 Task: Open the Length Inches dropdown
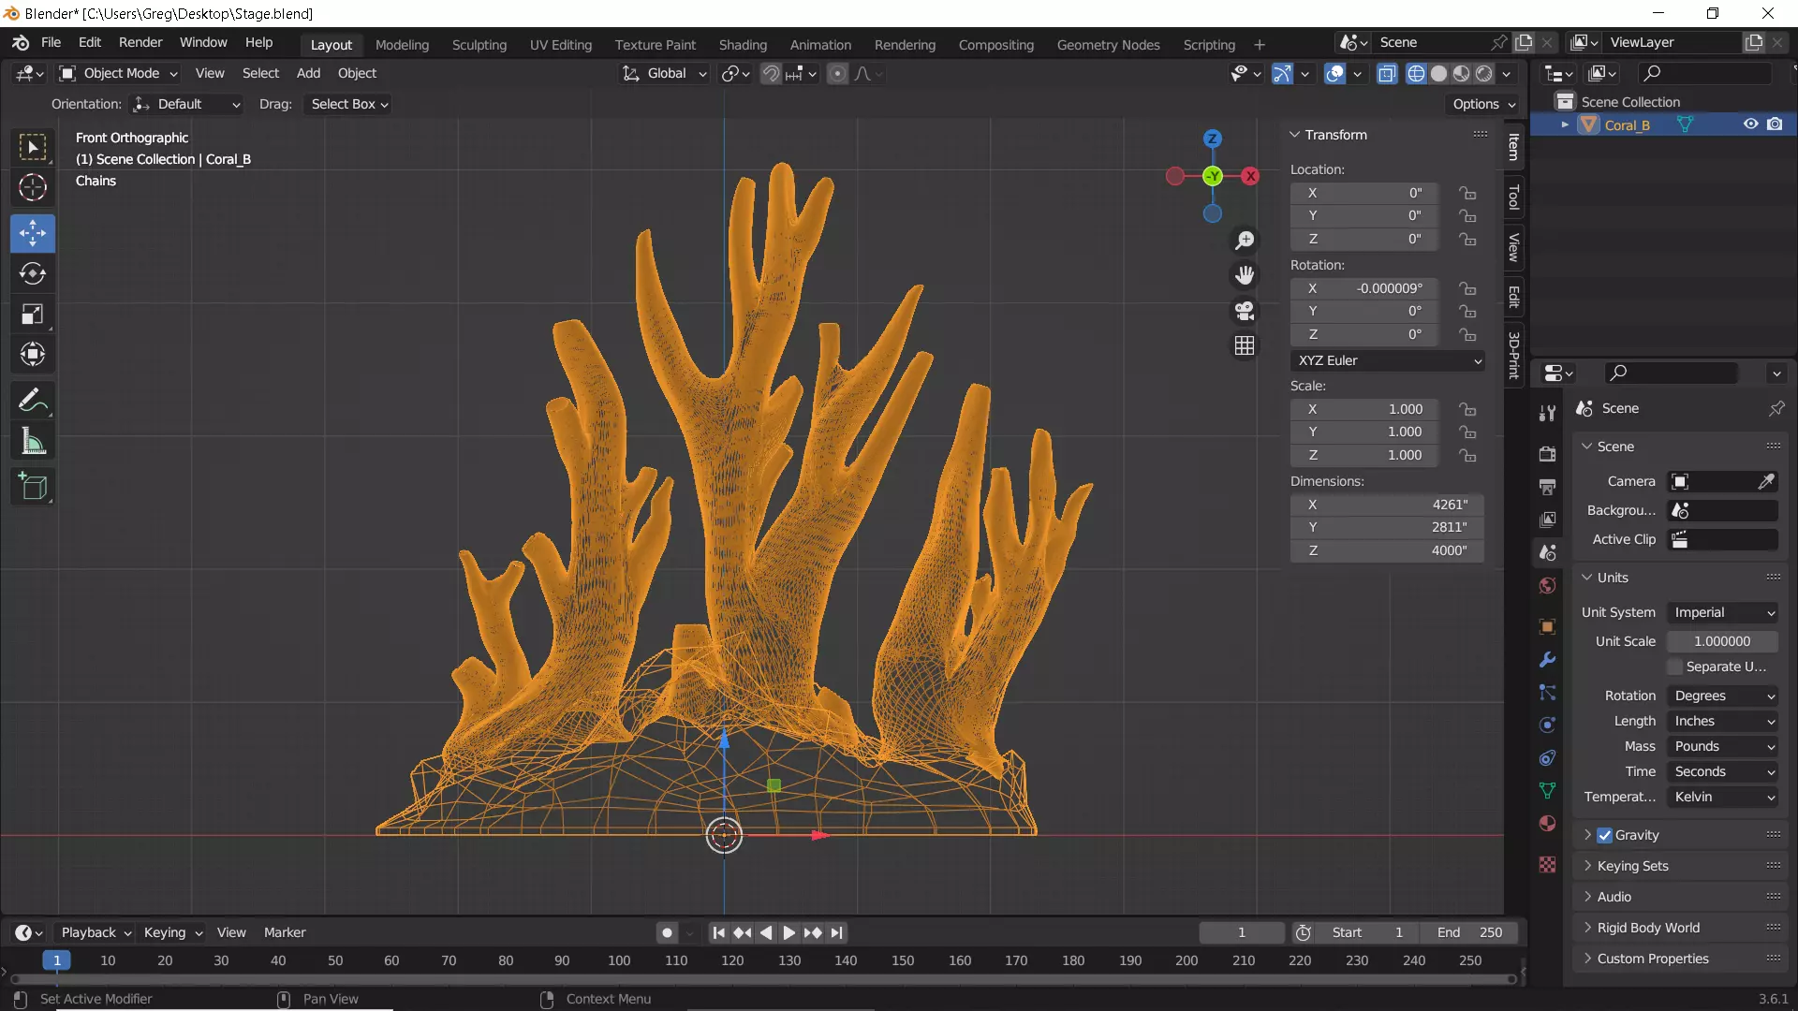[1723, 721]
